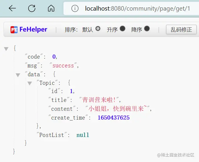Viewport: 199px width, 162px height.
Task: Click the PostList null value
Action: (83, 135)
